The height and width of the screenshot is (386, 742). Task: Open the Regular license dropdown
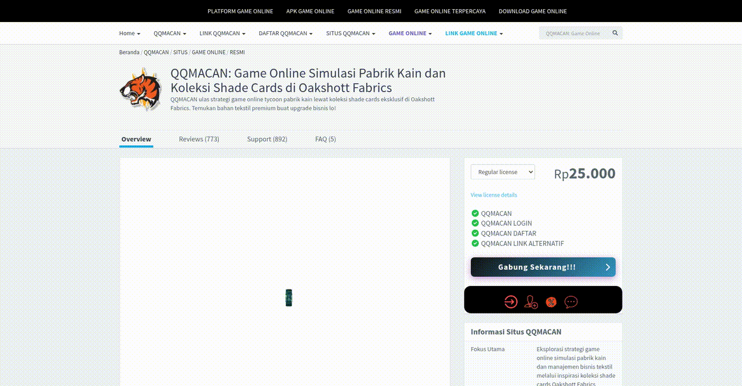click(503, 172)
